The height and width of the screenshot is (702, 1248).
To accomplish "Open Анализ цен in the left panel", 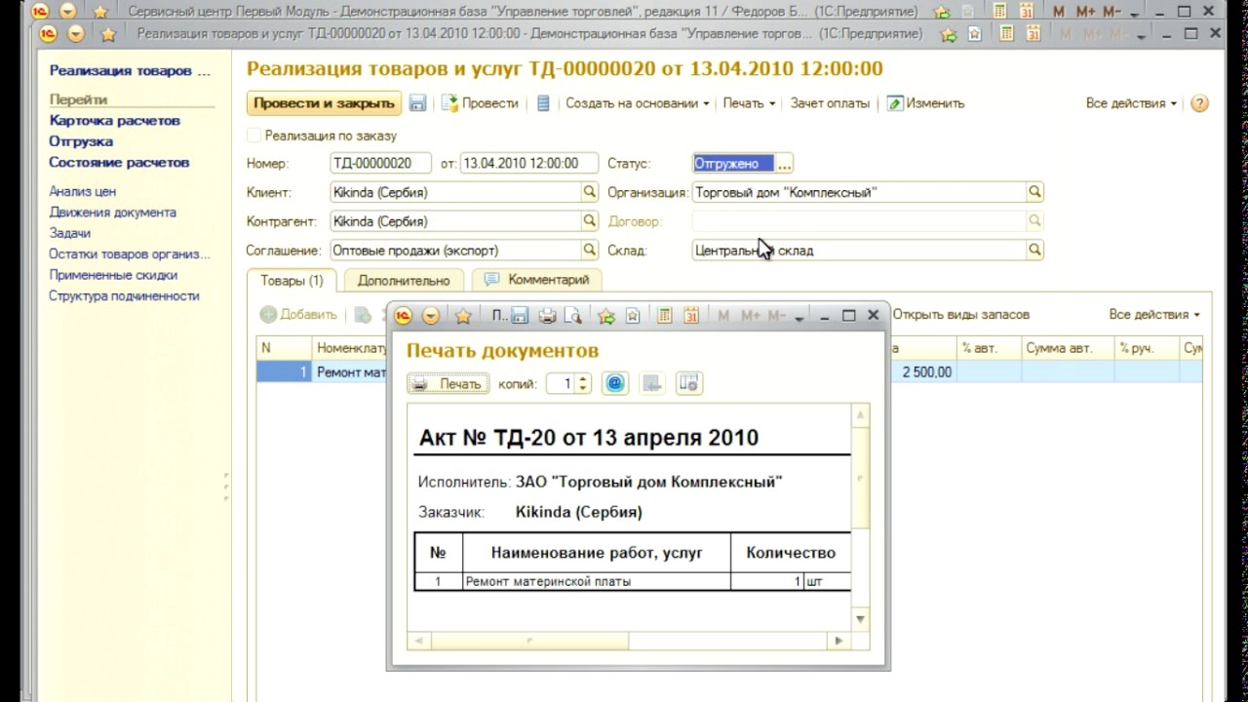I will point(83,191).
